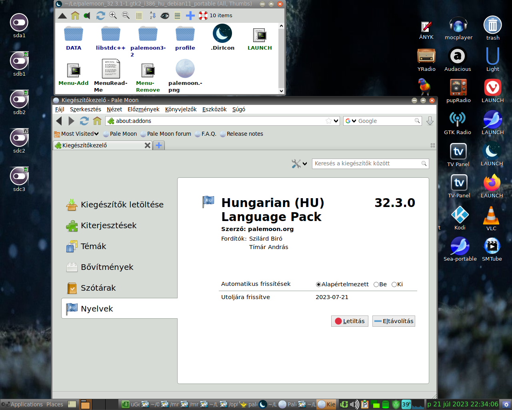Click the downloads arrow in Pale Moon toolbar
The width and height of the screenshot is (512, 410).
pos(430,121)
